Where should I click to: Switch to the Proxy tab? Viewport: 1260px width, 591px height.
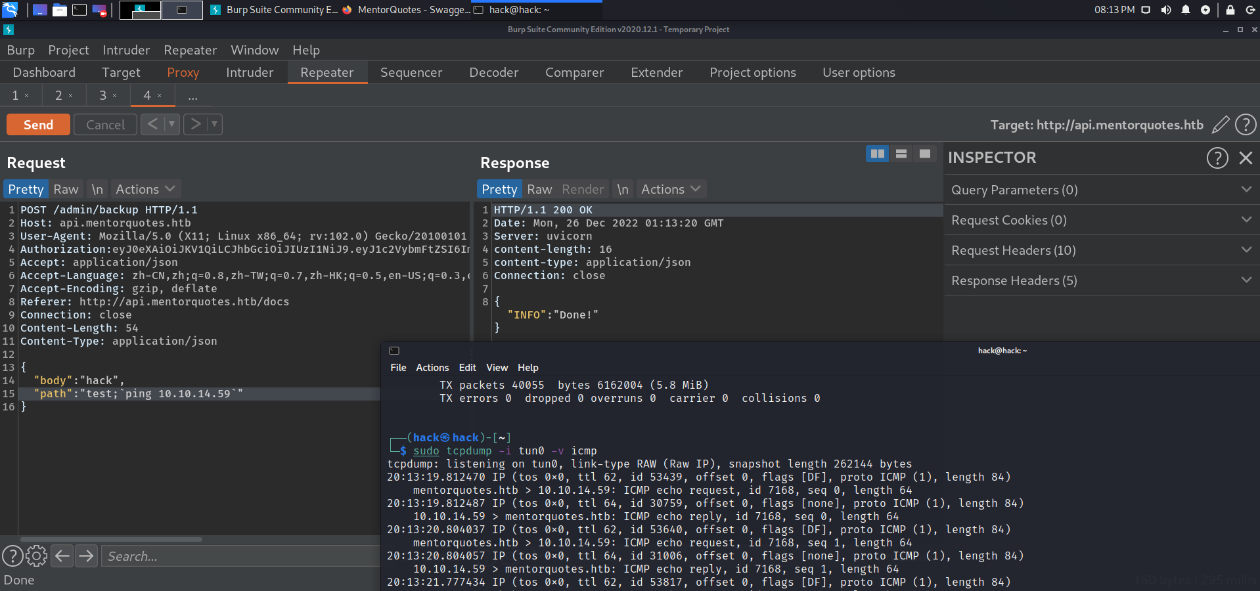click(x=183, y=72)
